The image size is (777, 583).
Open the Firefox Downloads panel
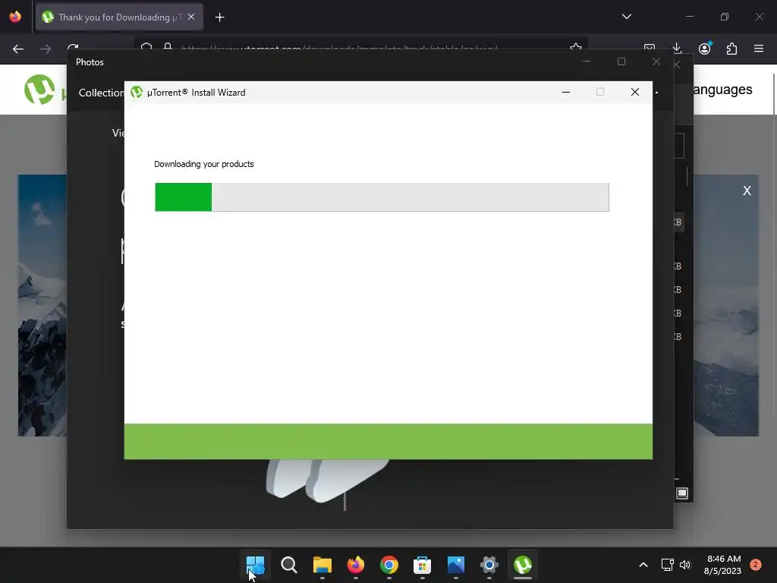click(677, 49)
